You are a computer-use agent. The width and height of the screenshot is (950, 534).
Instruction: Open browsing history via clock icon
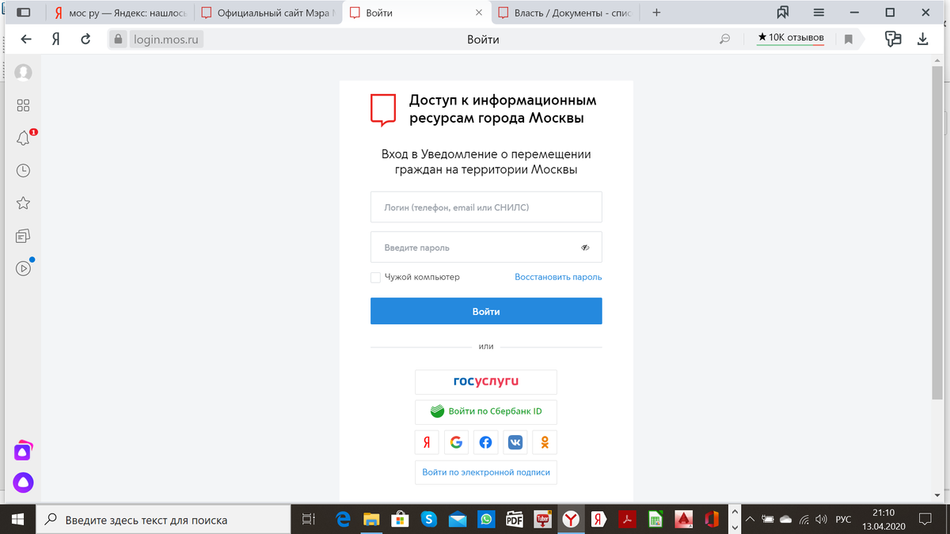click(23, 170)
